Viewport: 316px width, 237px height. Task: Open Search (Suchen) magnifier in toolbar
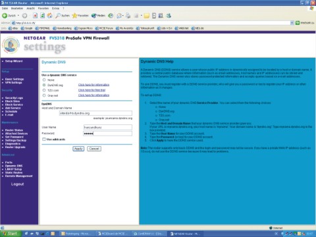pos(63,16)
